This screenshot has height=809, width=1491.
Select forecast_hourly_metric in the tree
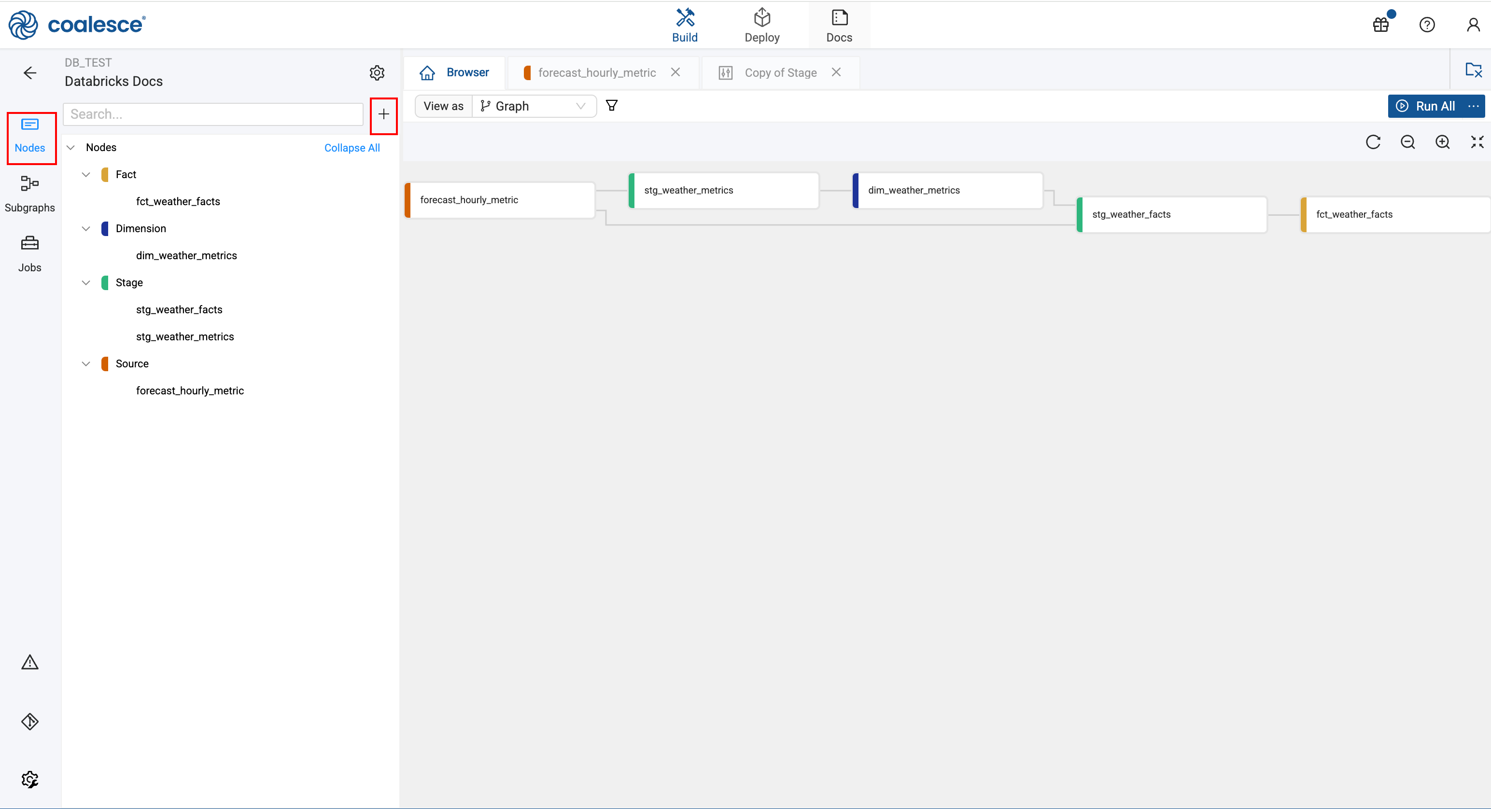[x=190, y=391]
